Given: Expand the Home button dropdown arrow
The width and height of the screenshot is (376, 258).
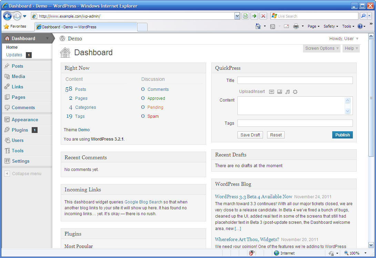Looking at the screenshot, I should 265,26.
